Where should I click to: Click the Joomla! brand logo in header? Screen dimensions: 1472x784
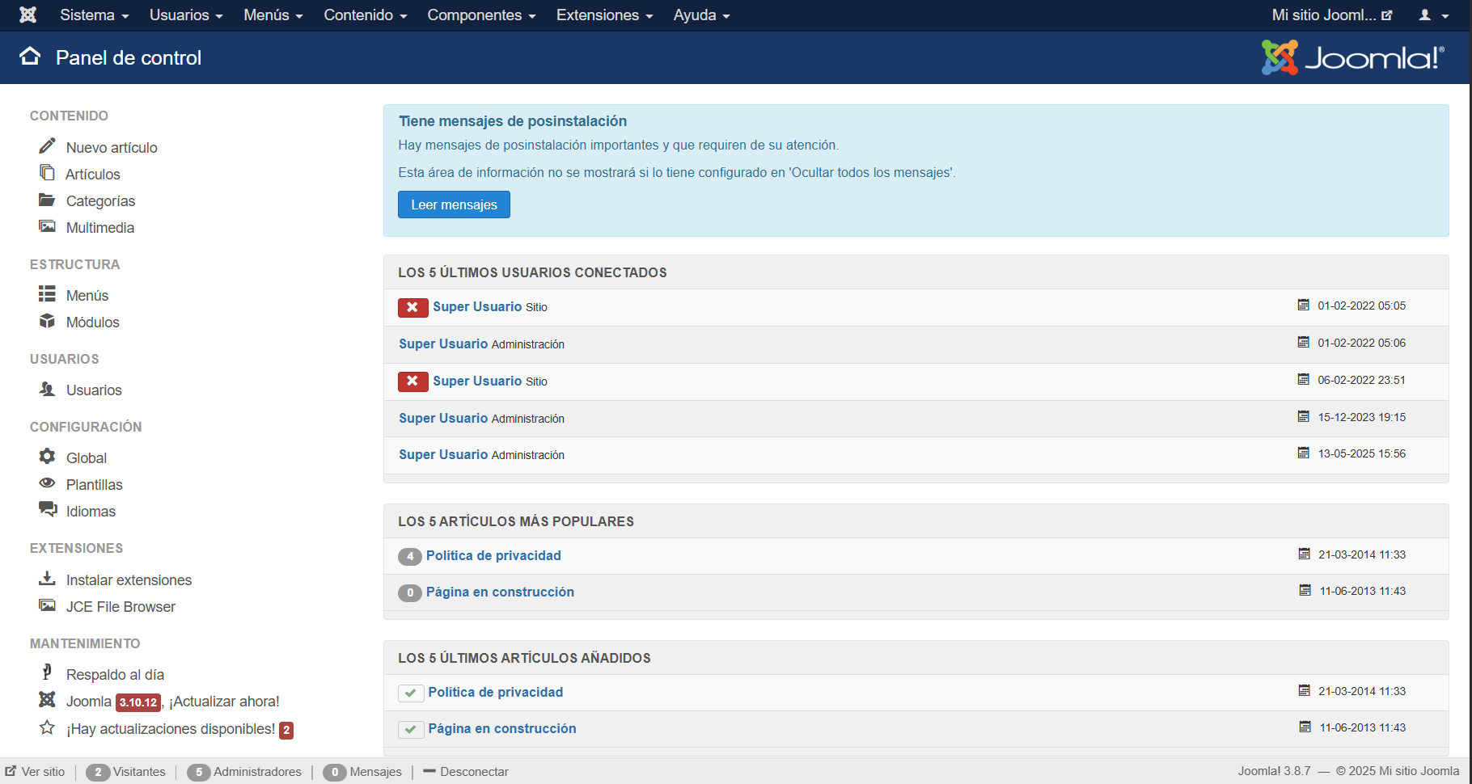(1353, 57)
